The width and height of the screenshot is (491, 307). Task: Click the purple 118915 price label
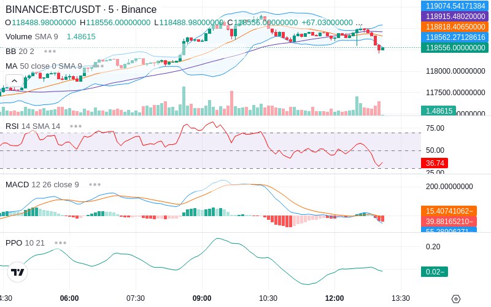(x=455, y=17)
